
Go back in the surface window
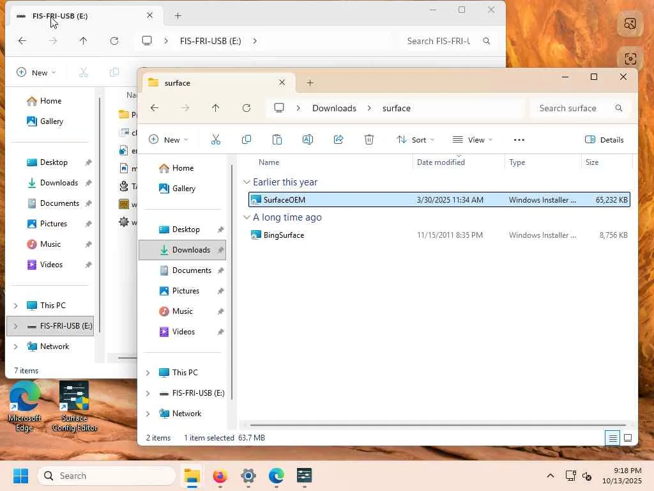coord(155,108)
